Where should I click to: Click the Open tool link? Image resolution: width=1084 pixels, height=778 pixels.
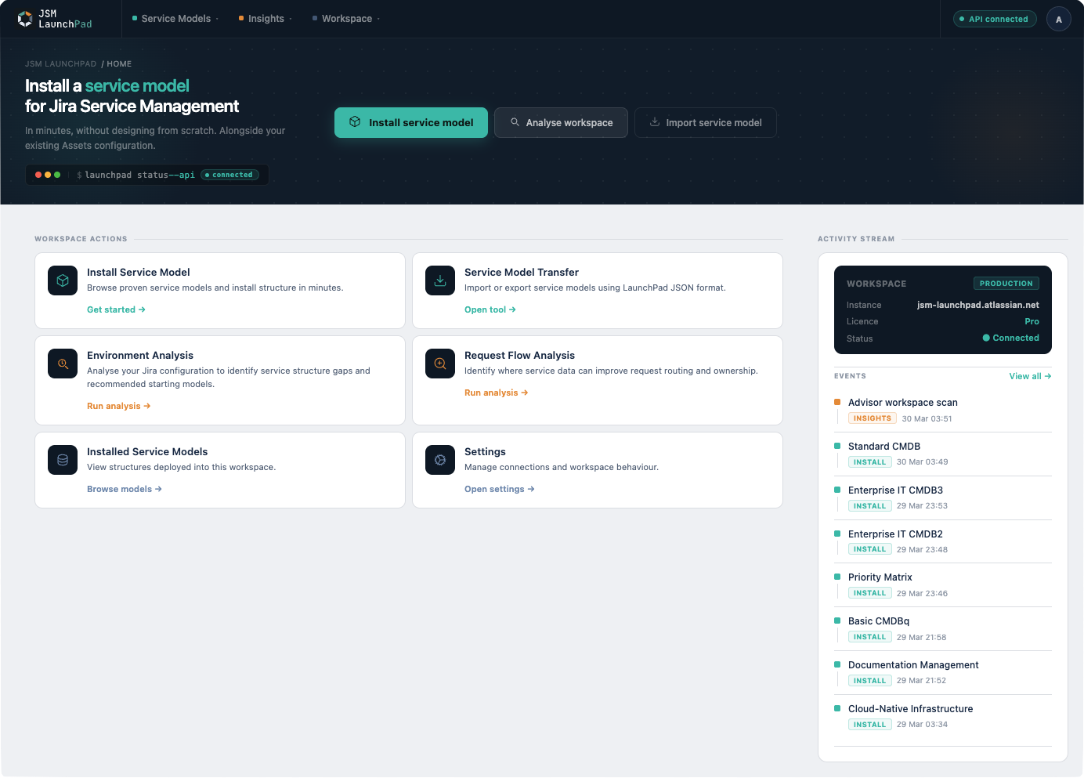[x=490, y=309]
